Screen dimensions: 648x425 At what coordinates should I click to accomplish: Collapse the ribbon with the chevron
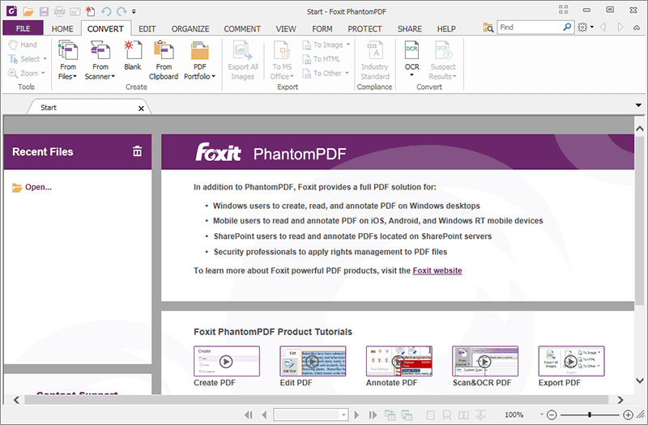pyautogui.click(x=637, y=28)
